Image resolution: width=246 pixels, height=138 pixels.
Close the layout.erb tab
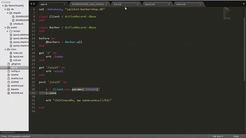pos(169,4)
